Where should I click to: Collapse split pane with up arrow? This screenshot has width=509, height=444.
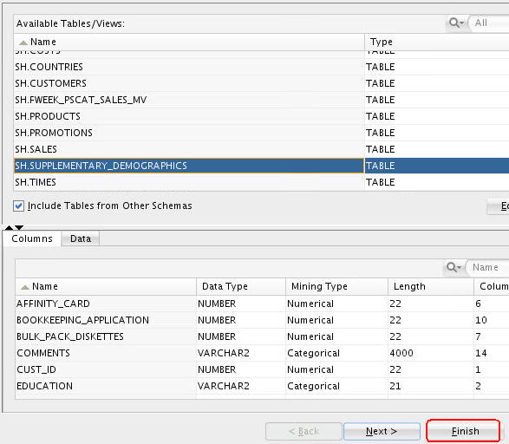(x=9, y=227)
